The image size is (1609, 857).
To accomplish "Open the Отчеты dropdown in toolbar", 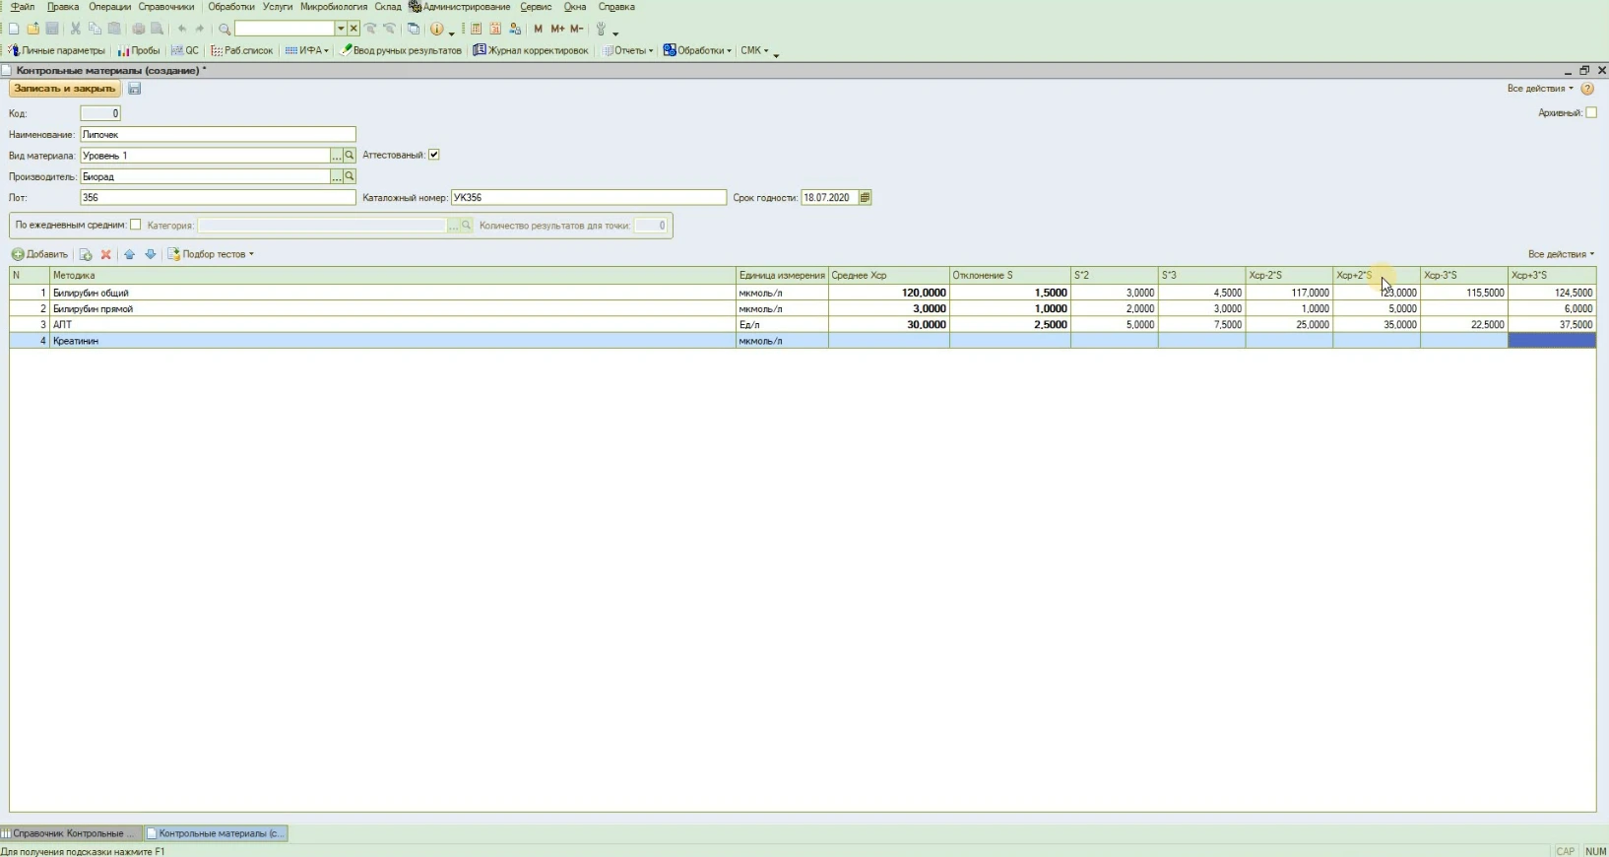I will pos(629,50).
